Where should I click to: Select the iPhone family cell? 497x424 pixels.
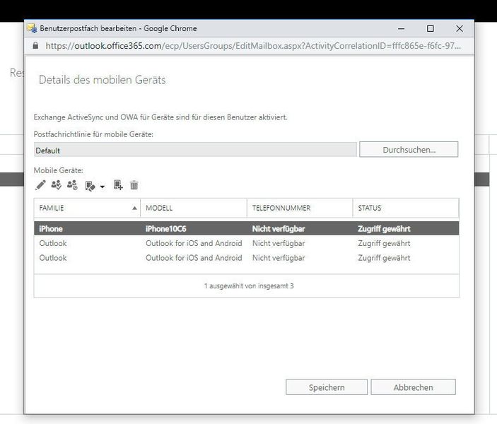(51, 229)
